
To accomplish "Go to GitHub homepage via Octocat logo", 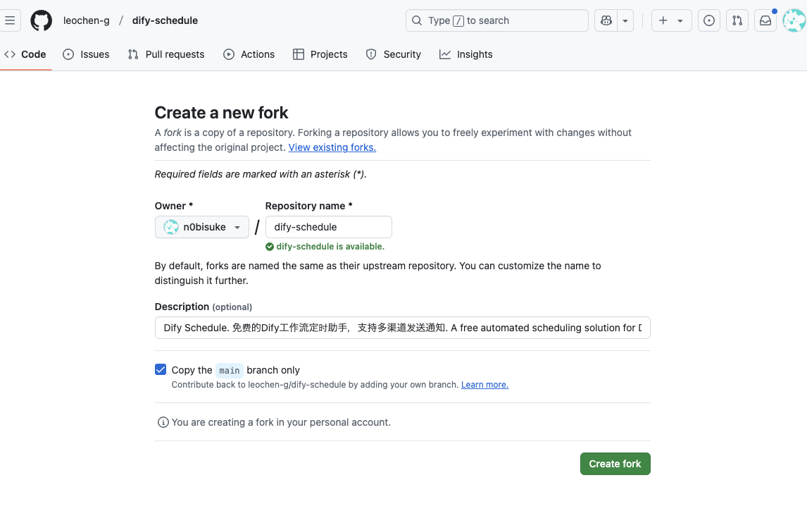I will click(41, 20).
